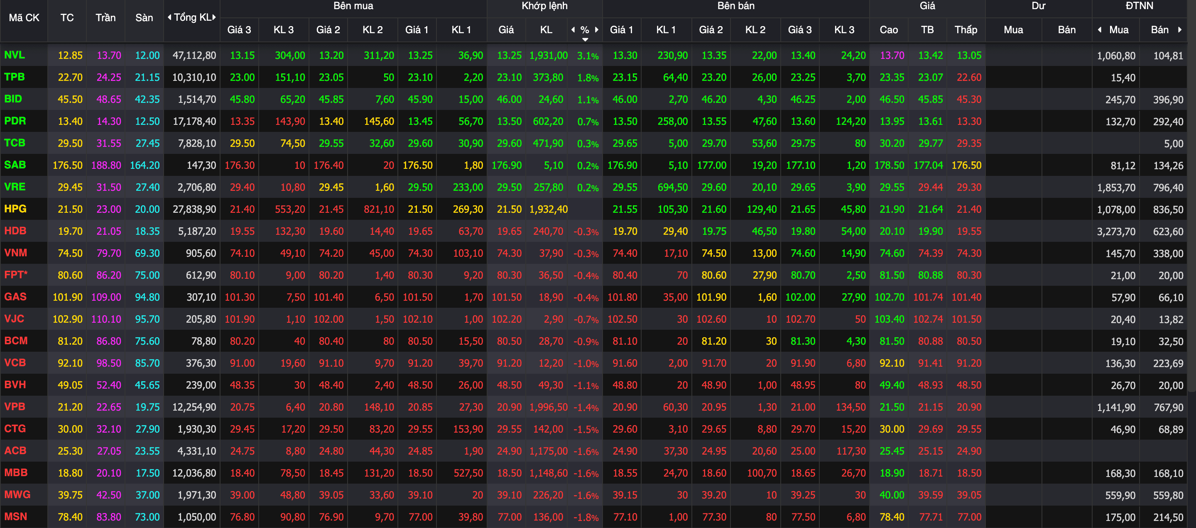Click the Bên bán group header
The height and width of the screenshot is (528, 1196).
pyautogui.click(x=736, y=6)
